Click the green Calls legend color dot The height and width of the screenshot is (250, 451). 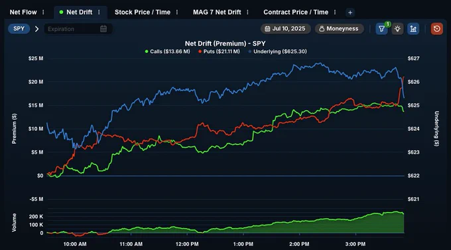[x=147, y=52]
